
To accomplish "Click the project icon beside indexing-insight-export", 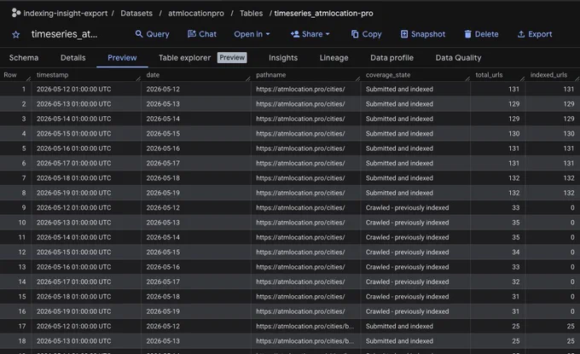I will tap(16, 13).
